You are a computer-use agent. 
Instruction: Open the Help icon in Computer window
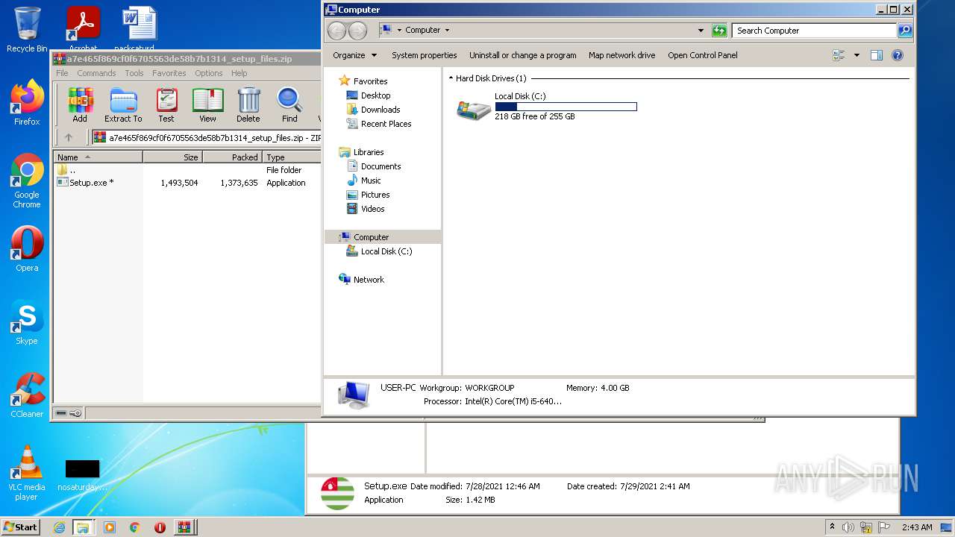[898, 55]
